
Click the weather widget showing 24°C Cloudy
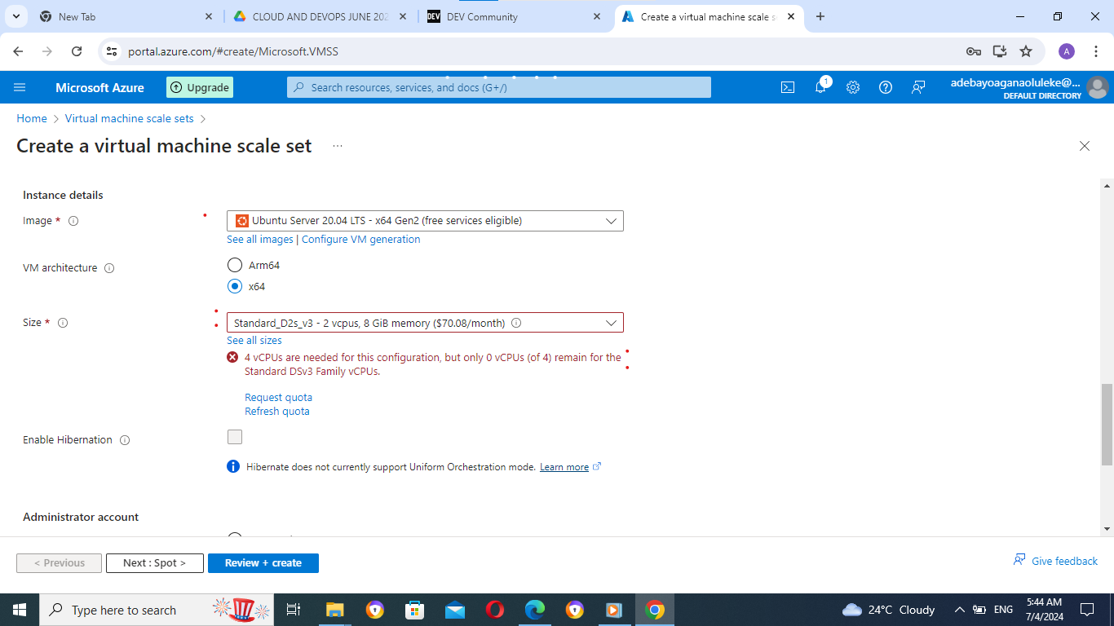[888, 610]
